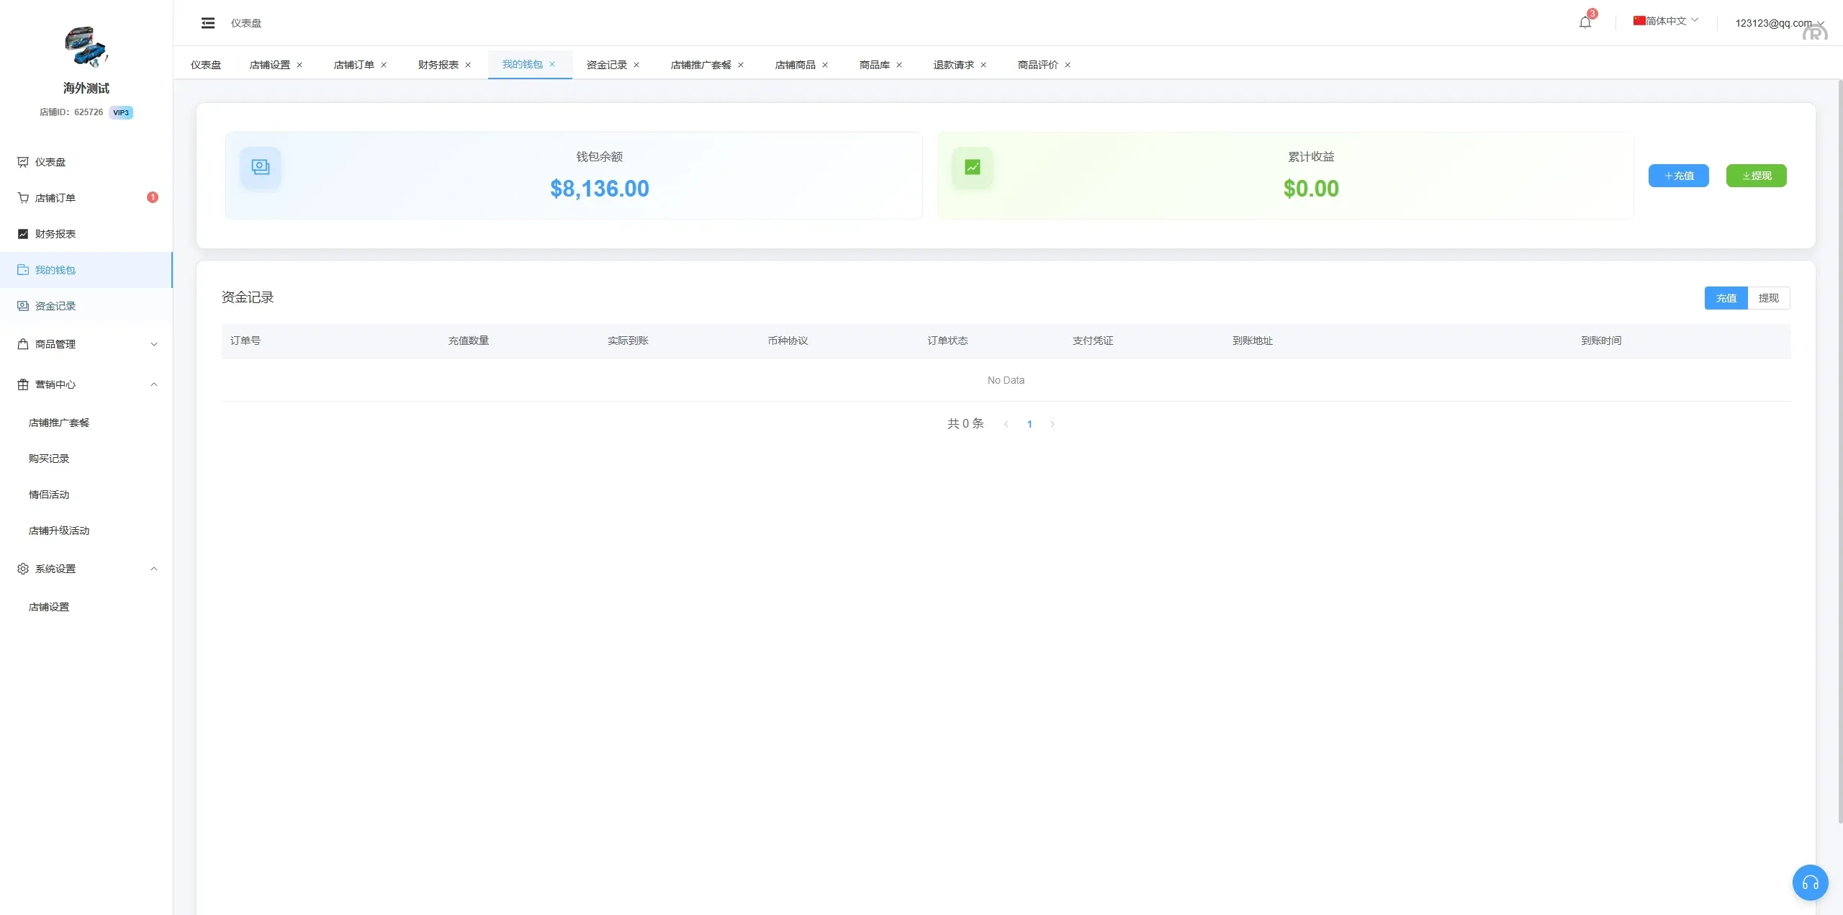This screenshot has width=1843, height=915.
Task: Switch the fund records filter to 充值
Action: click(1726, 297)
